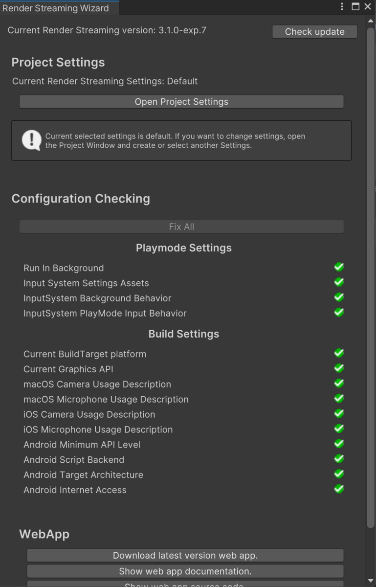Click the InputSystem PlayMode Input Behavior checkmark
Viewport: 376px width, 587px height.
coord(339,312)
